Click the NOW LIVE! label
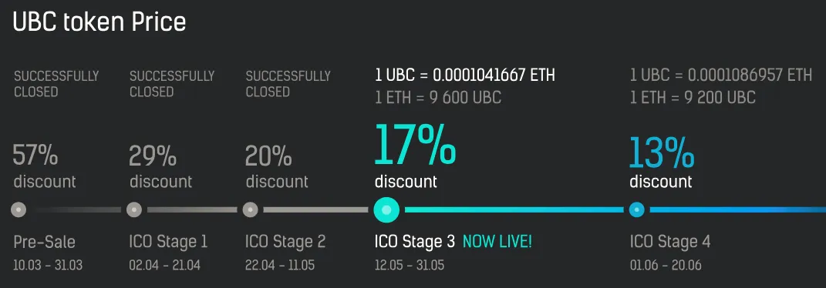 click(497, 242)
